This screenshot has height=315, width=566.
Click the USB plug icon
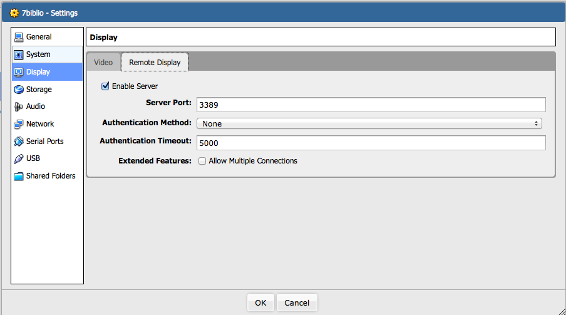point(19,158)
